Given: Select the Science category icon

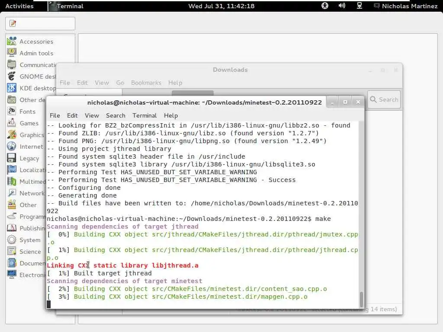Looking at the screenshot, I should tap(12, 252).
